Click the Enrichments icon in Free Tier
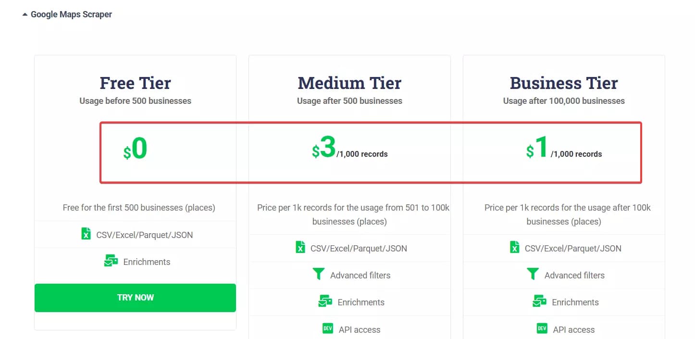The image size is (695, 339). coord(111,261)
